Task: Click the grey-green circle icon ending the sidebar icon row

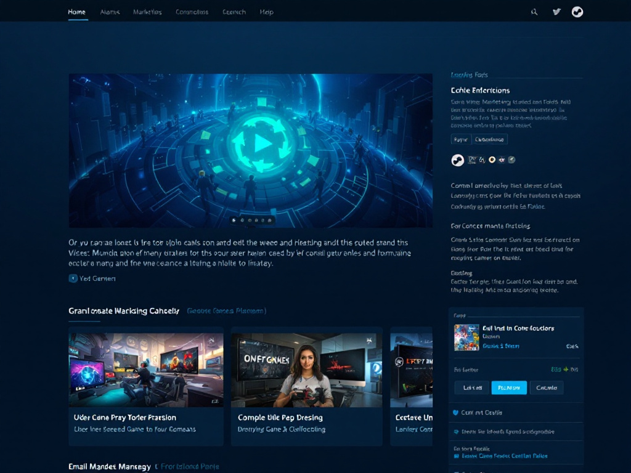Action: point(511,160)
